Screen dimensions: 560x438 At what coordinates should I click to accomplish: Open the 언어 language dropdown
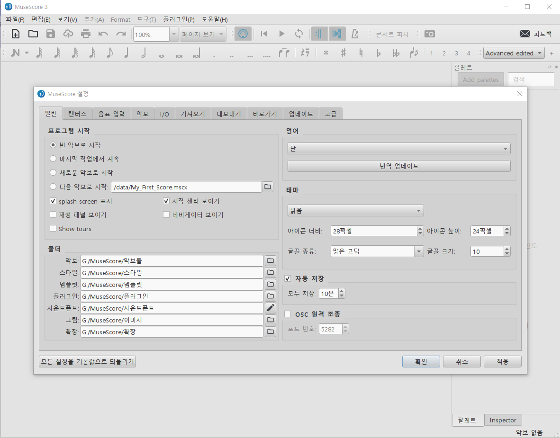coord(399,149)
